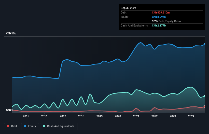Click the red Debt legend dot
The image size is (209, 134).
[8, 126]
